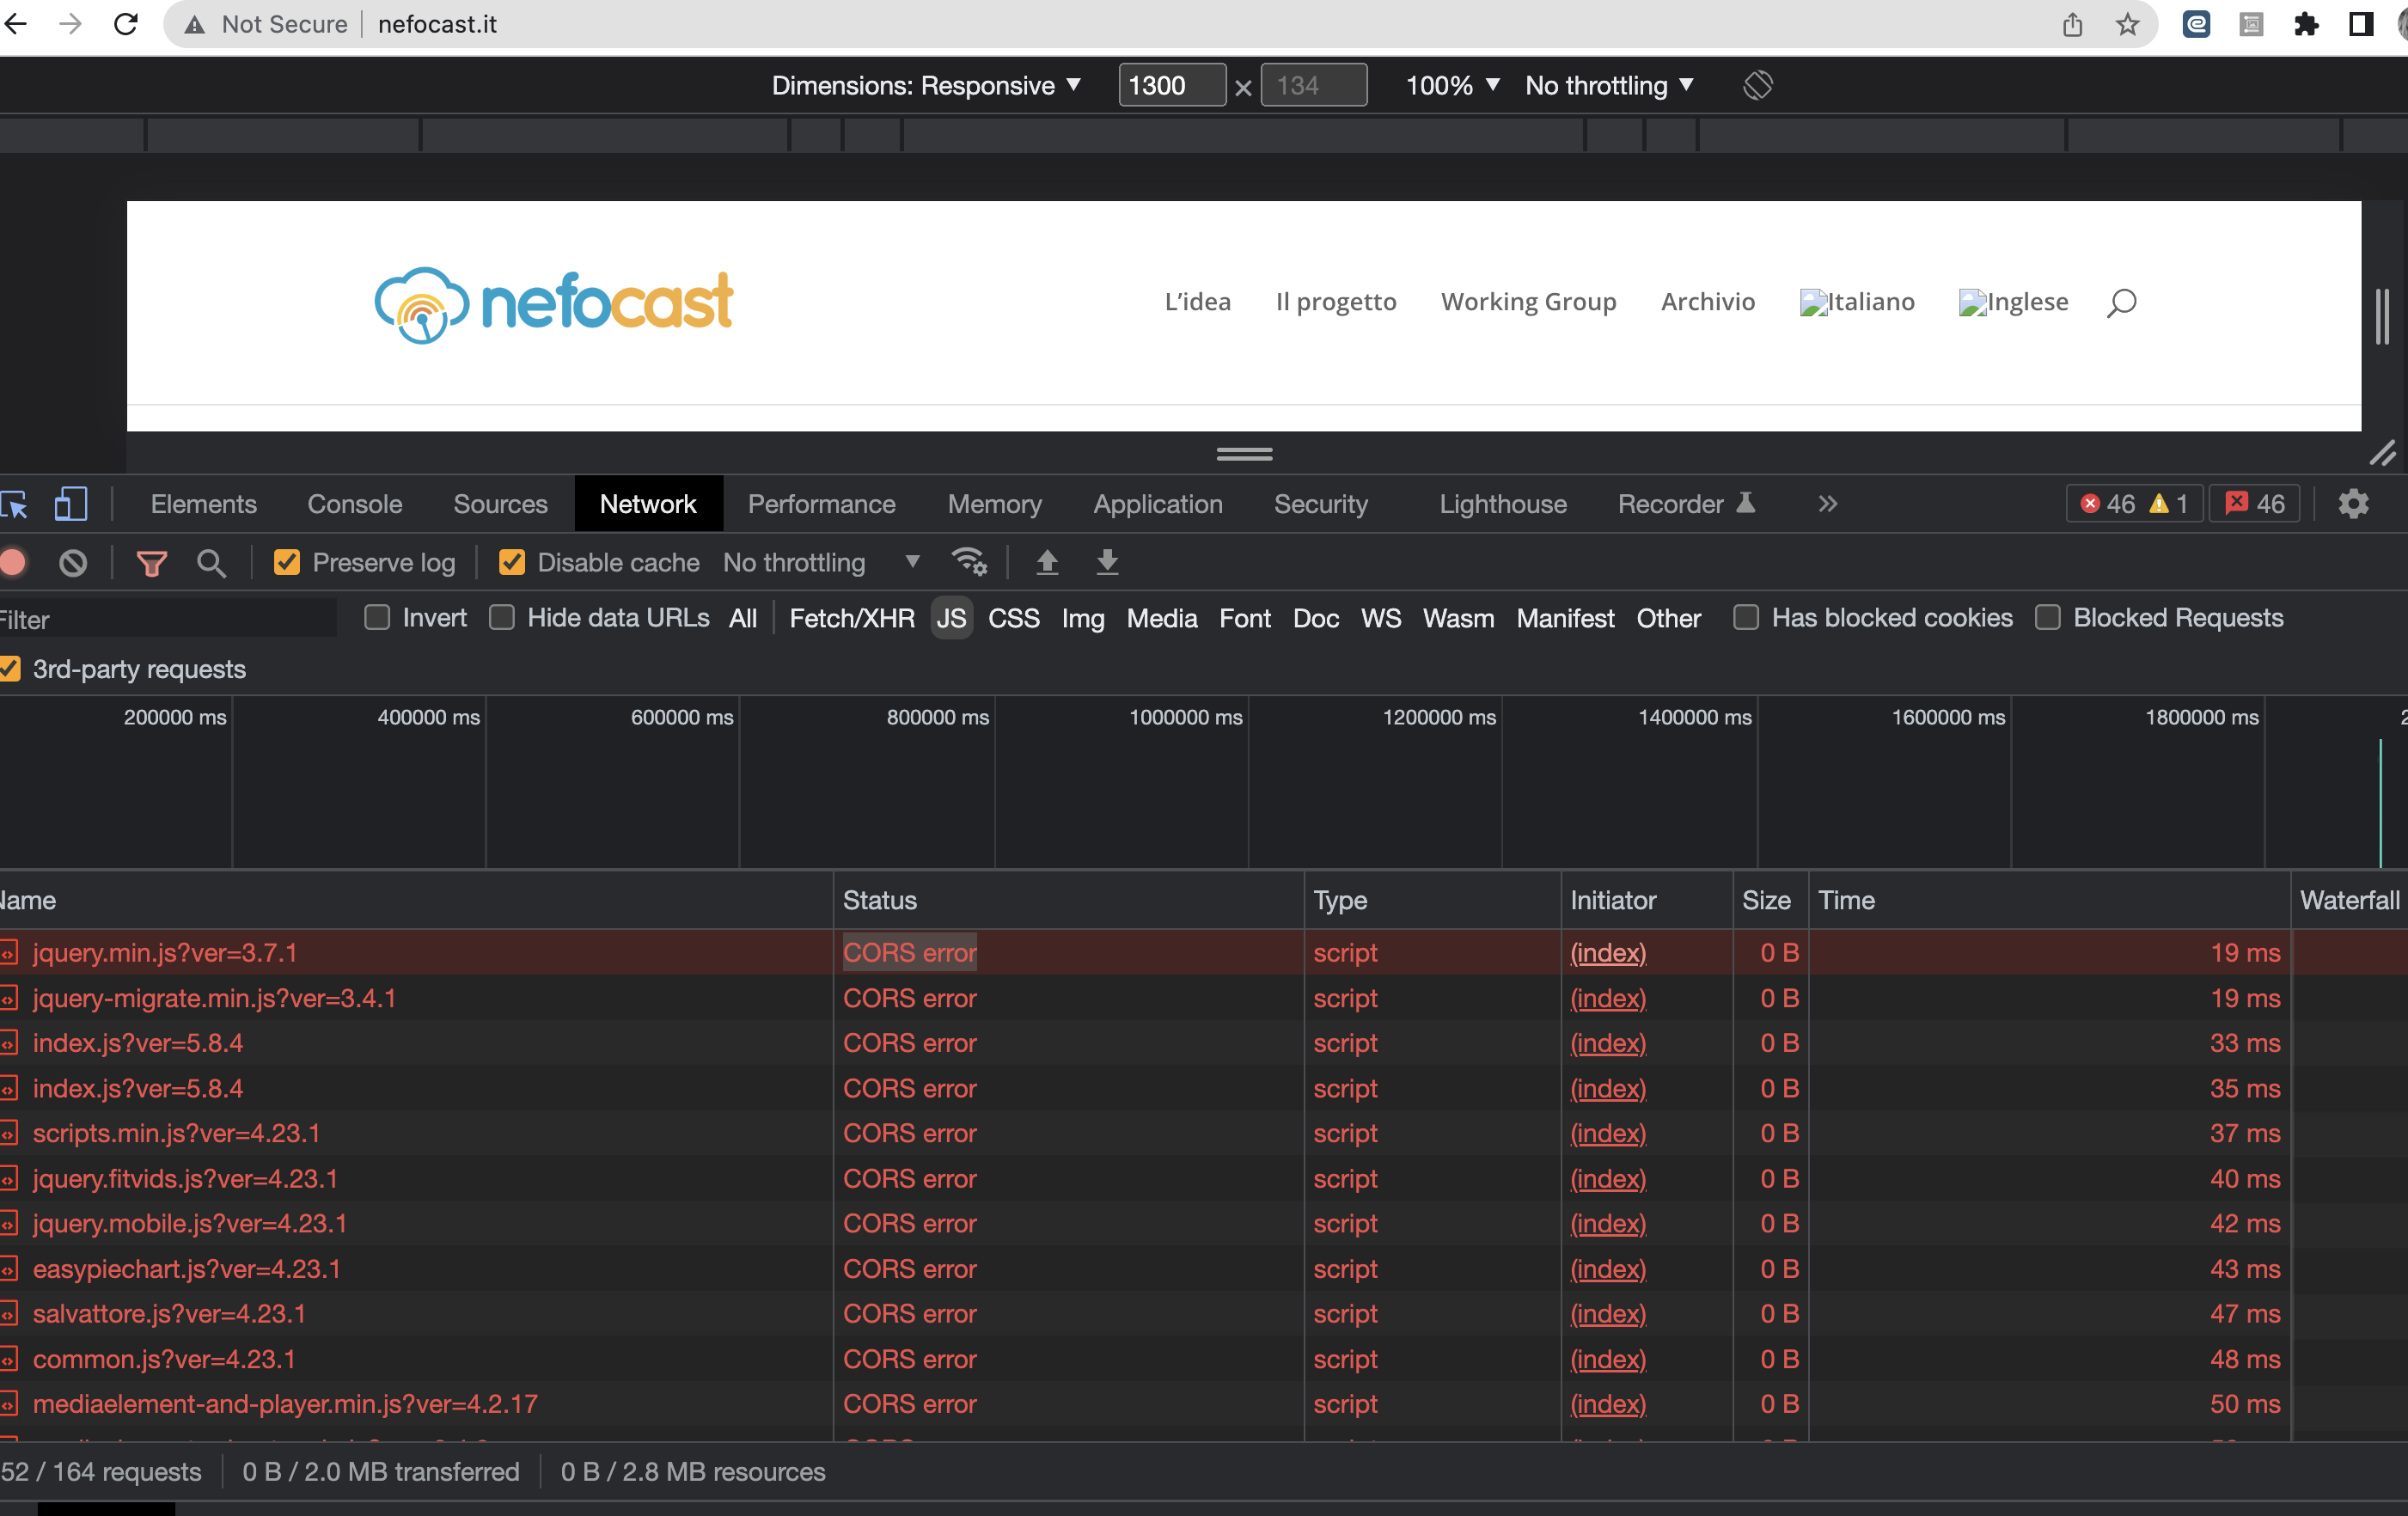
Task: Click the network Filter text field
Action: (x=168, y=619)
